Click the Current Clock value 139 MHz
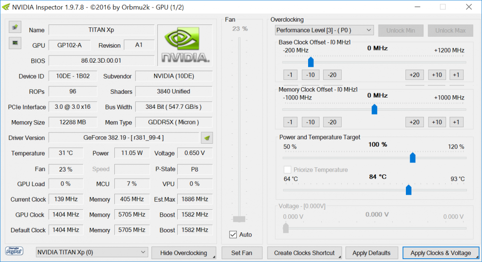This screenshot has width=482, height=262. tap(66, 199)
